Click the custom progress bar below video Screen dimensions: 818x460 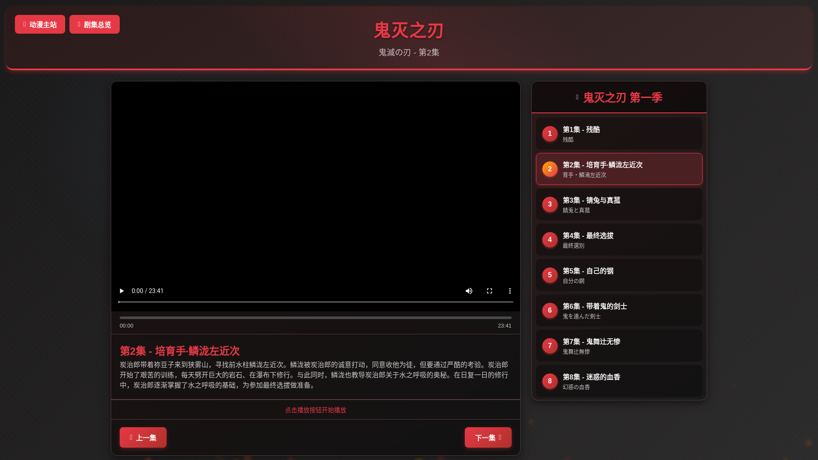pos(316,318)
